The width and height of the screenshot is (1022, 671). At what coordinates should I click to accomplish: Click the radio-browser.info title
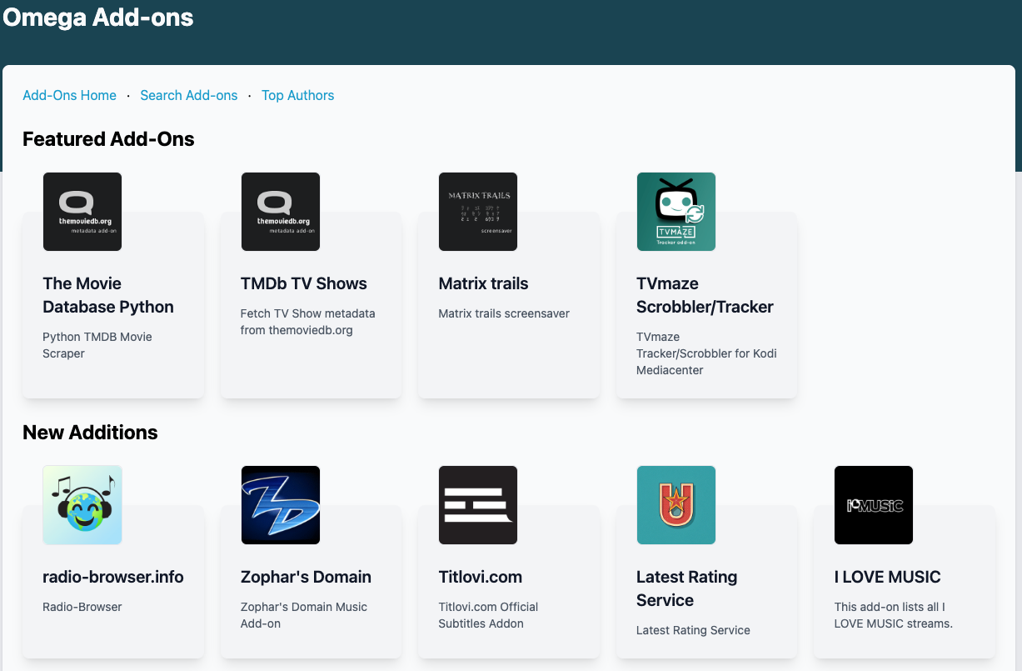[113, 577]
